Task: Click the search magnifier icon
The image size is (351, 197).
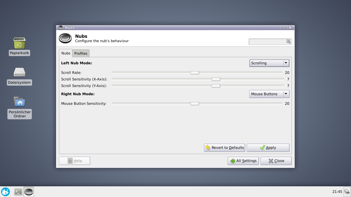Action: point(288,42)
